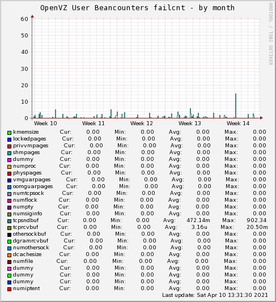276x302 pixels.
Task: Click the 'numothersock' legend label
Action: 31,248
